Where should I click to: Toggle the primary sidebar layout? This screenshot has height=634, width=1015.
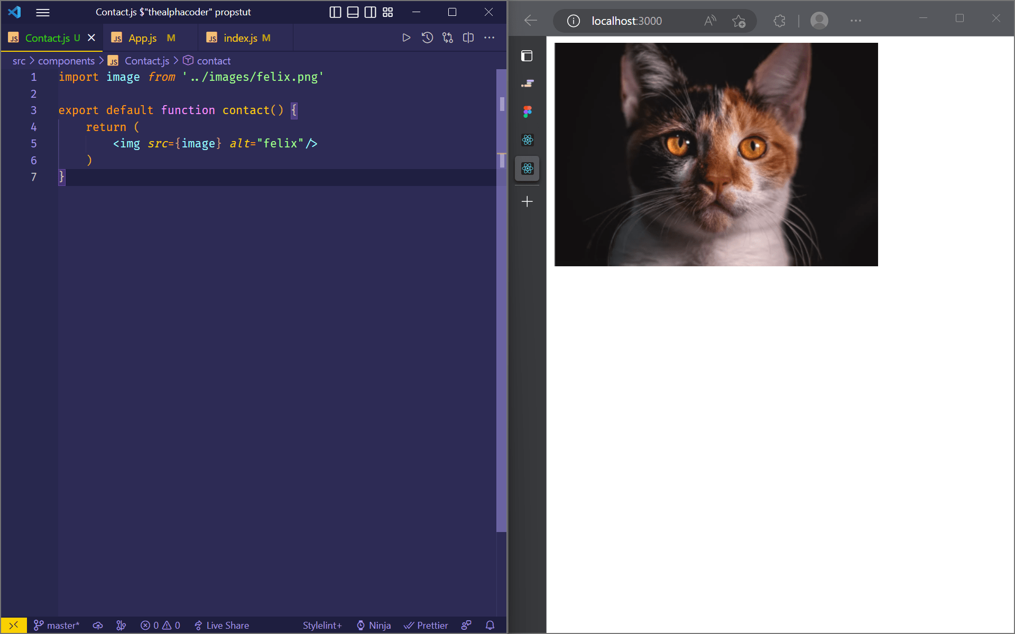(335, 12)
